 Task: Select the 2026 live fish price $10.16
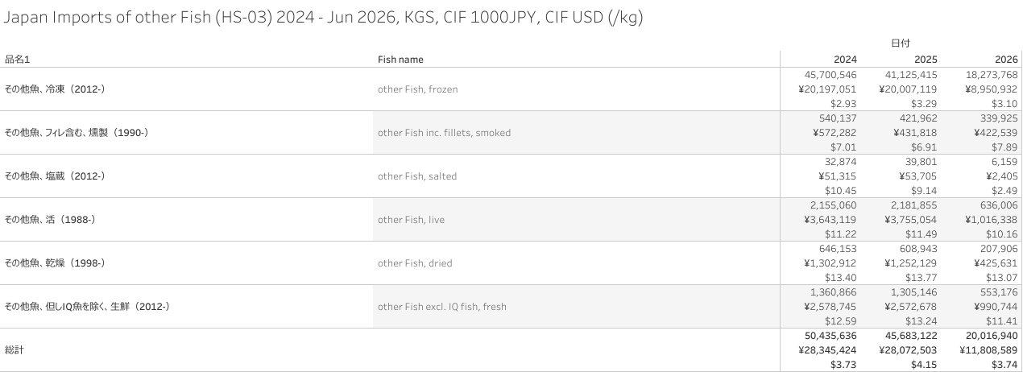[x=1002, y=234]
